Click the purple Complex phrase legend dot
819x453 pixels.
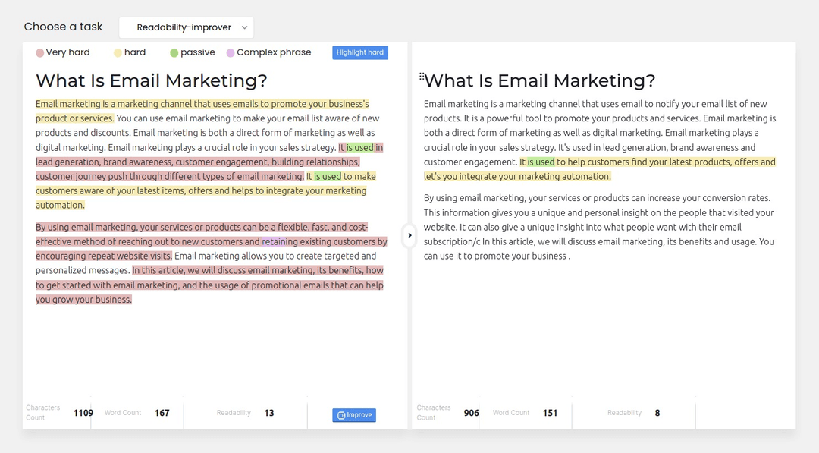point(231,53)
